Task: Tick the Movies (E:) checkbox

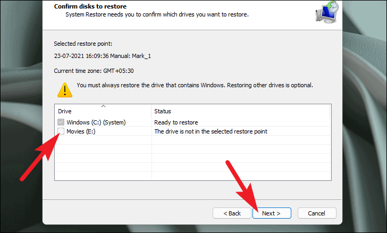Action: (x=61, y=131)
